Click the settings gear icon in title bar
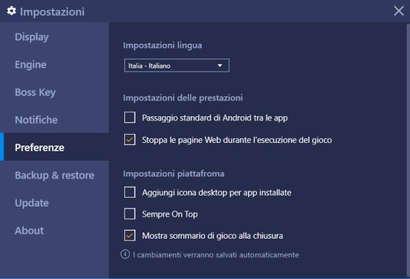The width and height of the screenshot is (410, 279). 12,11
